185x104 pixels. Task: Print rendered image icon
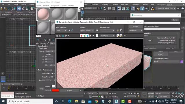[66, 36]
